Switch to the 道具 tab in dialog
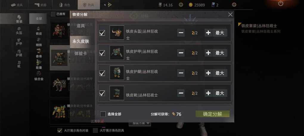 coord(81,26)
